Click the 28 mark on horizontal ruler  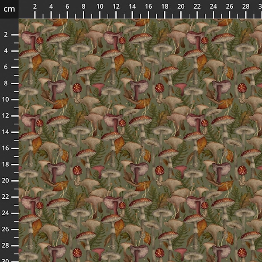coord(245,7)
